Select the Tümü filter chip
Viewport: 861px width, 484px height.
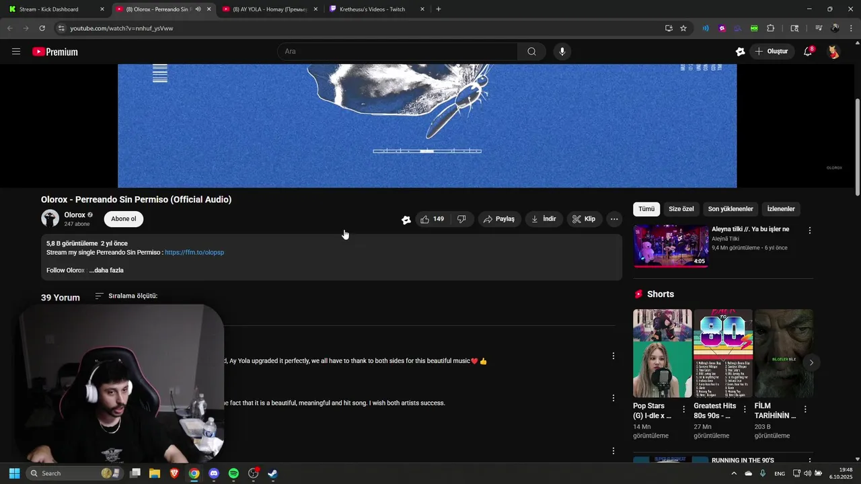coord(646,209)
